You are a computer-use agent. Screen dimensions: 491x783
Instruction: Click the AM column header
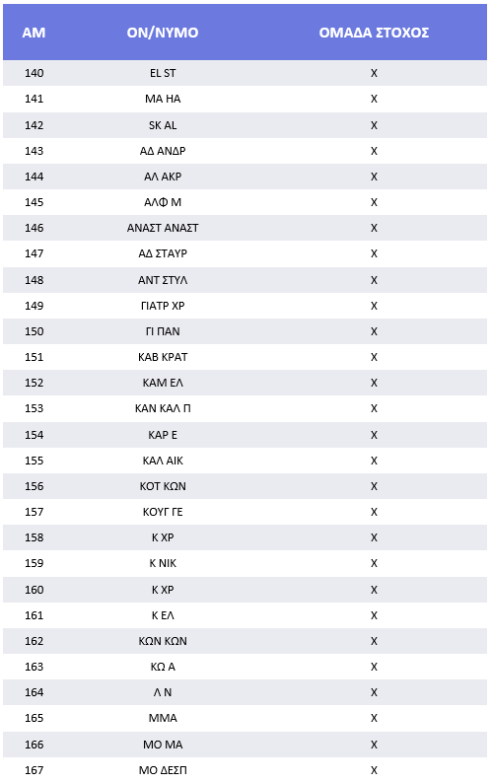click(x=34, y=33)
